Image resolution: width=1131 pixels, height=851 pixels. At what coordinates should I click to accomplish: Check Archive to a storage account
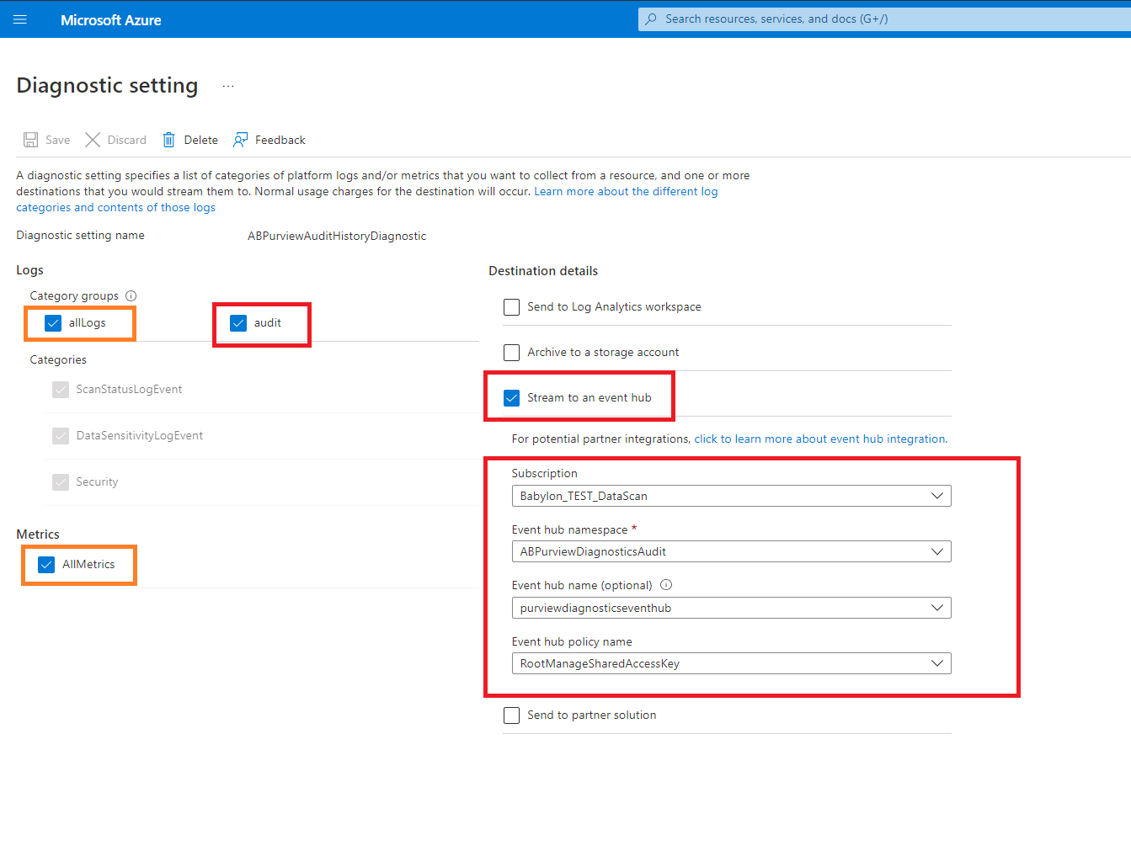pyautogui.click(x=511, y=353)
